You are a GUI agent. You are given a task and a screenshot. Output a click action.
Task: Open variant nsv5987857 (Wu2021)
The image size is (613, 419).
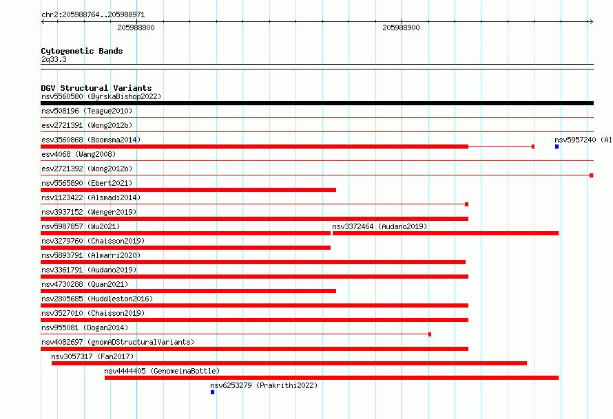click(x=81, y=226)
